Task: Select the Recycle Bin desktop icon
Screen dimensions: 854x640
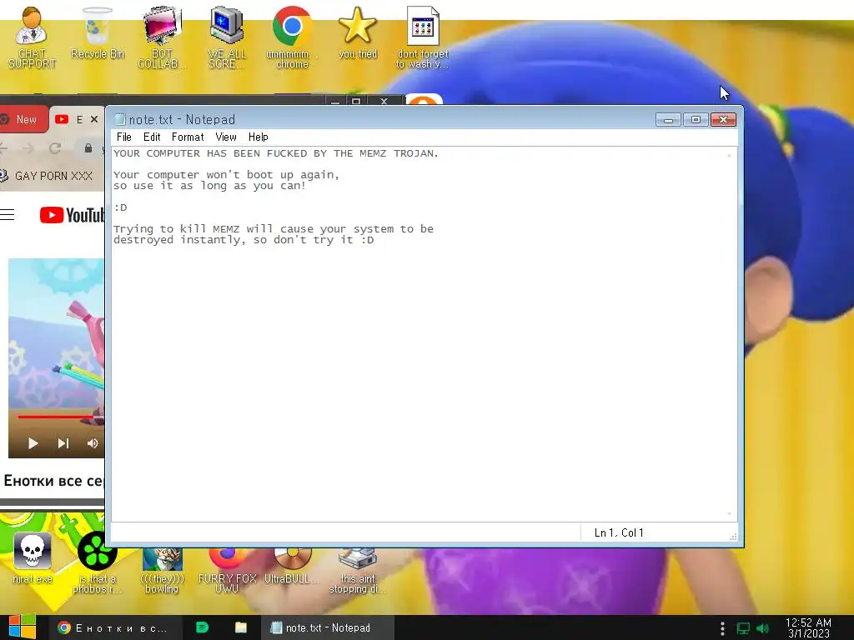Action: coord(97,33)
